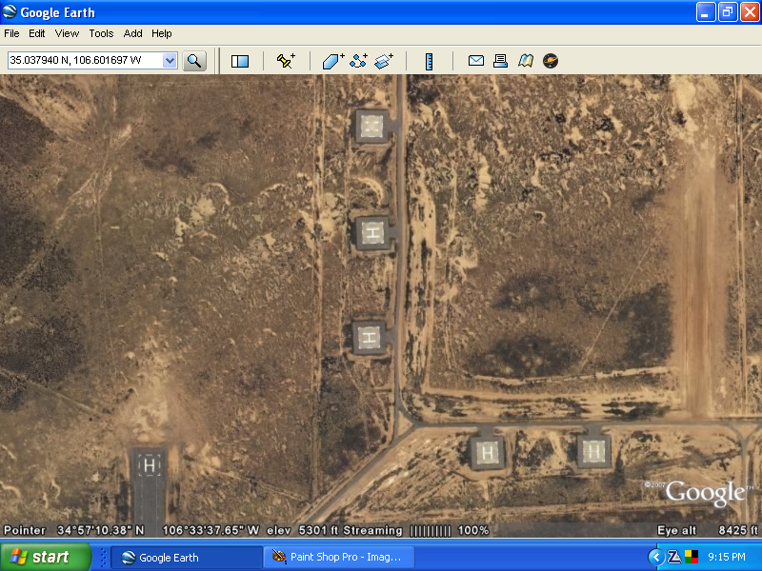Show view in Google Maps icon

526,61
